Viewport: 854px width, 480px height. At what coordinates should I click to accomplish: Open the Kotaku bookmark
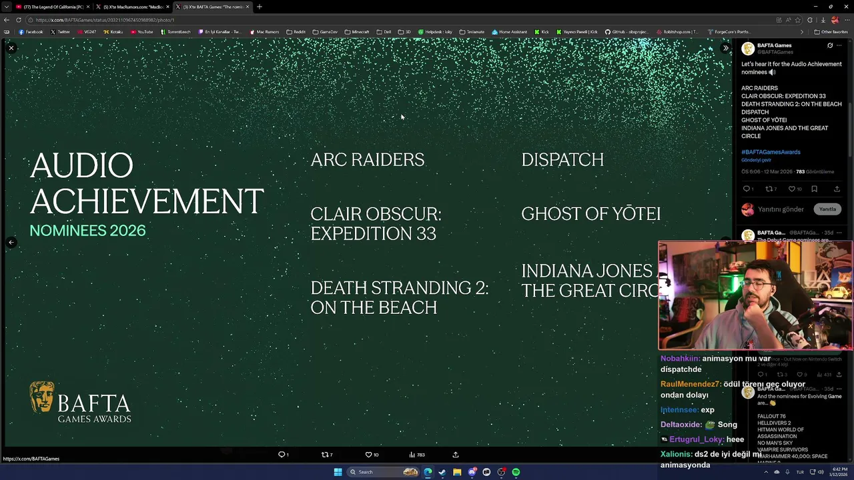pyautogui.click(x=113, y=32)
